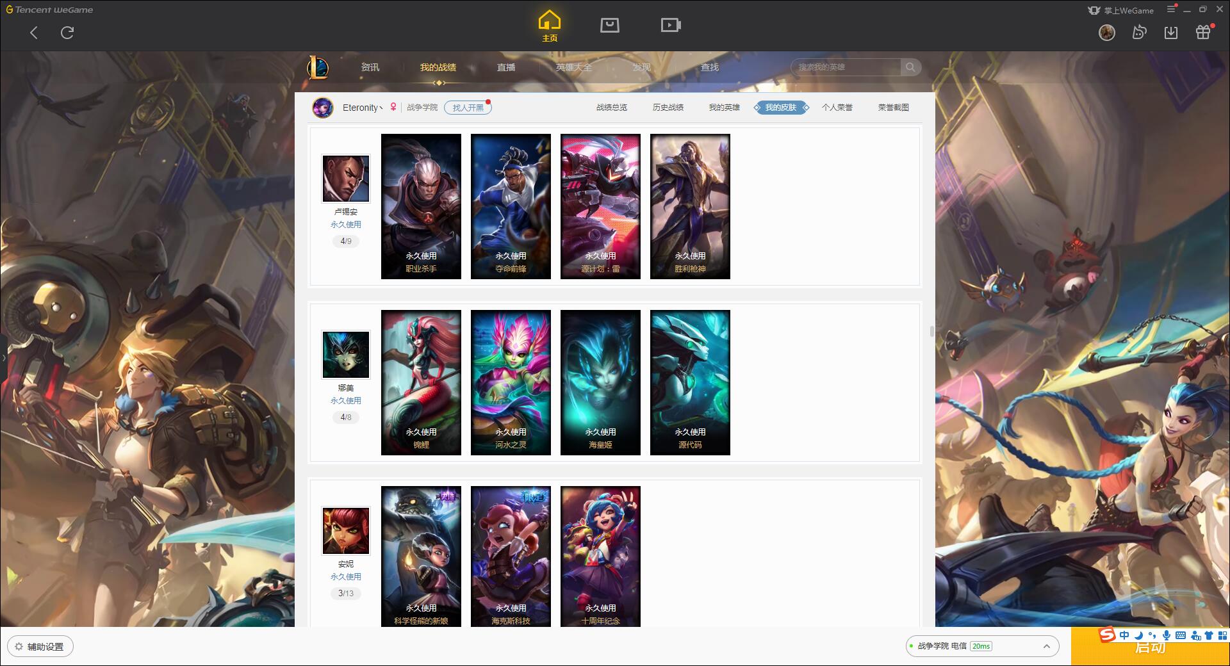
Task: Click the user avatar in top bar
Action: click(1106, 32)
